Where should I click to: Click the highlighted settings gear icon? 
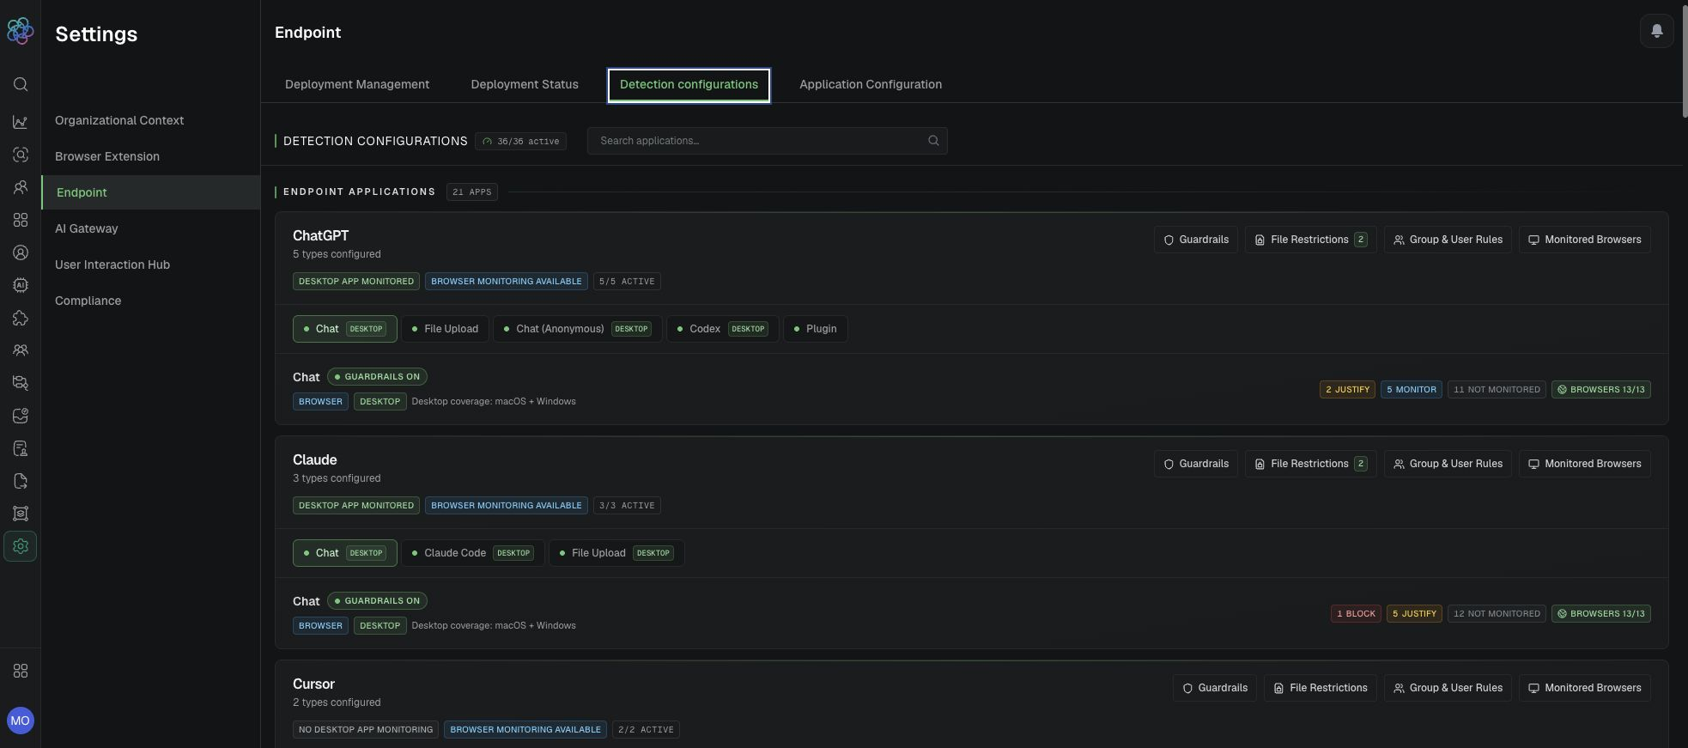click(21, 546)
